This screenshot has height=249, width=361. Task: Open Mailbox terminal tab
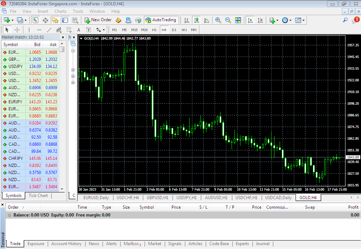pyautogui.click(x=132, y=244)
